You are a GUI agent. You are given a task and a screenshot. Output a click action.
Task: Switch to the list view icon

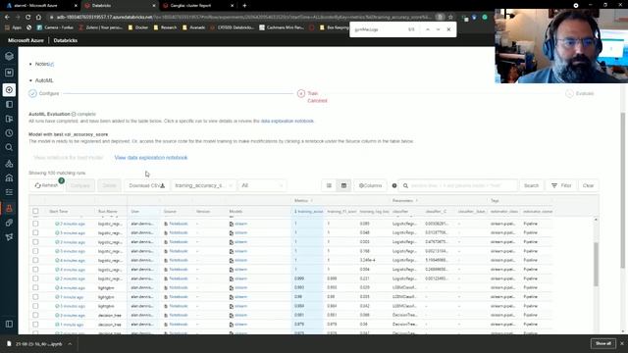point(329,185)
